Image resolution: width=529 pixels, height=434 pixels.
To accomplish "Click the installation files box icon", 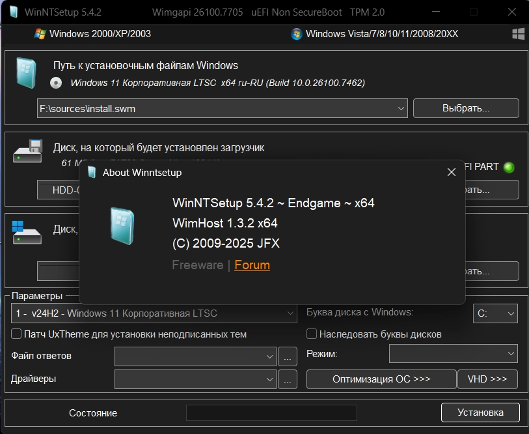I will point(26,73).
